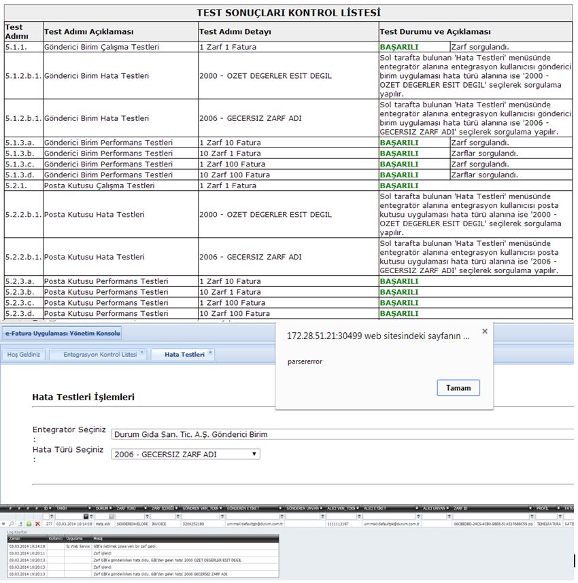This screenshot has height=583, width=578.
Task: Dismiss the parsererror dialog with X
Action: (484, 332)
